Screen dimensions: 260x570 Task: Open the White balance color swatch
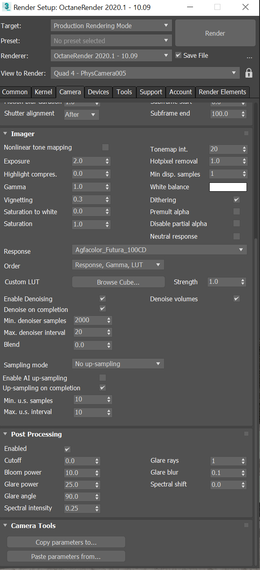(x=228, y=187)
